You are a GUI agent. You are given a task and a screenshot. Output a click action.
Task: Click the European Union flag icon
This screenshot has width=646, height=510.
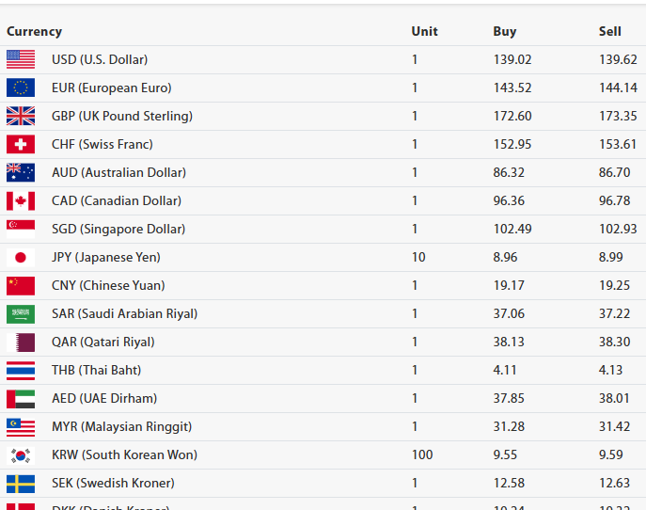(21, 88)
